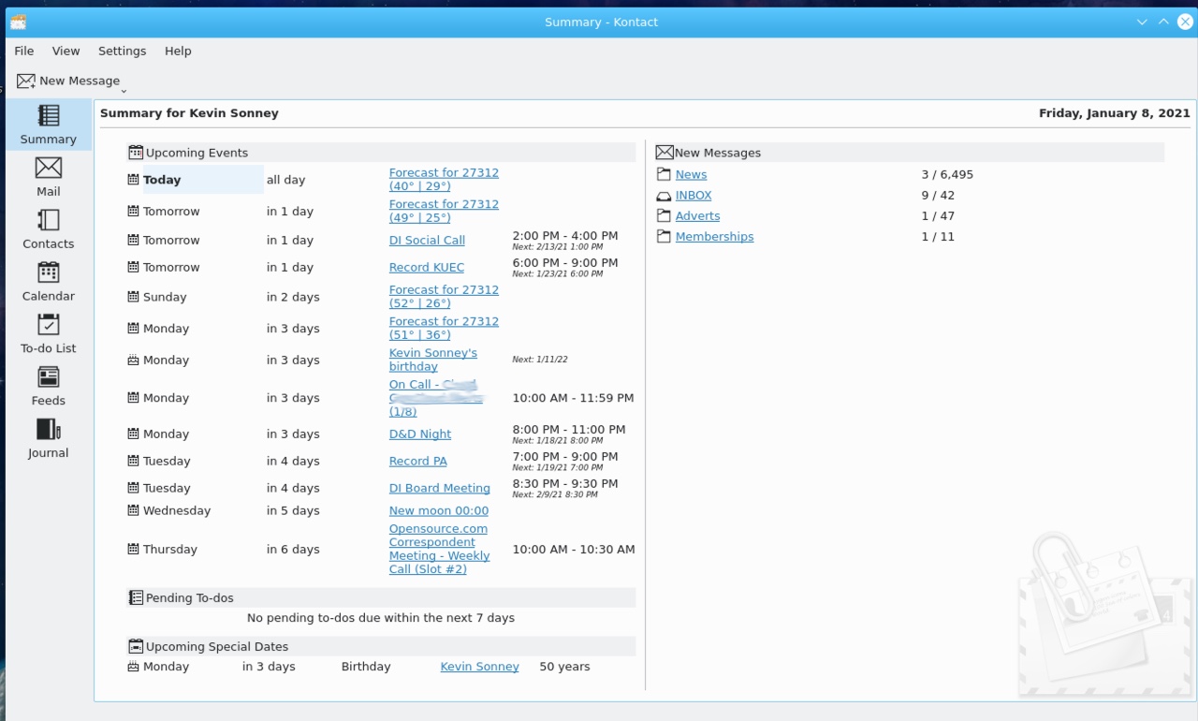Open the Settings menu
This screenshot has height=721, width=1198.
[x=122, y=51]
